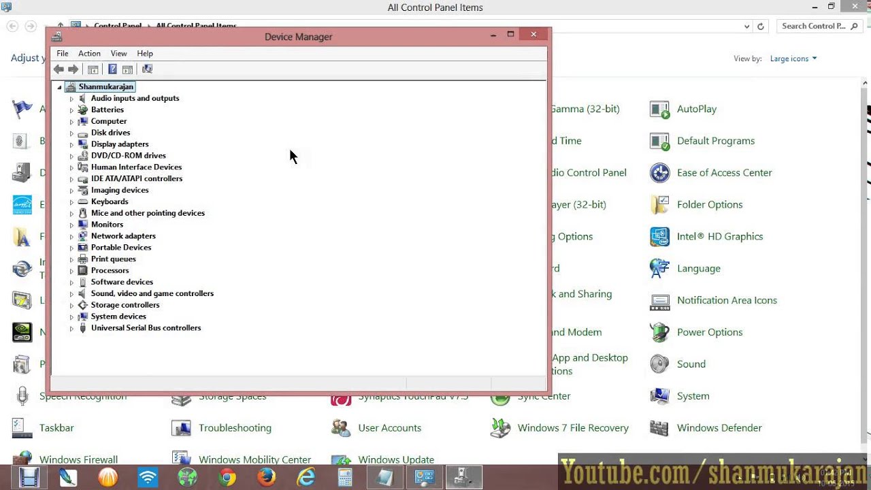Screen dimensions: 871x490
Task: Expand the Batteries node arrow
Action: 71,110
